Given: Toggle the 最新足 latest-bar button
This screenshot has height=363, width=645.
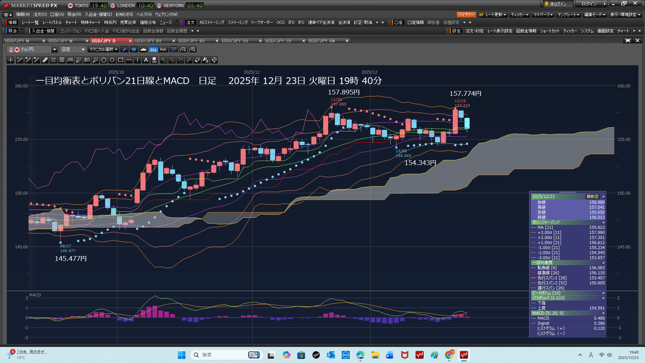Looking at the screenshot, I should coord(592,196).
